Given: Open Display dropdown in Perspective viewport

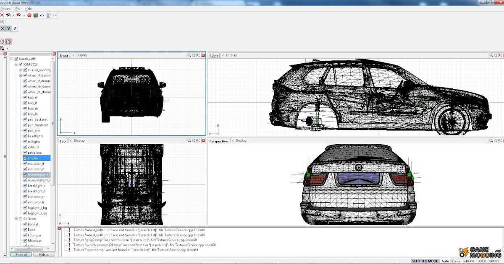Looking at the screenshot, I should 241,141.
